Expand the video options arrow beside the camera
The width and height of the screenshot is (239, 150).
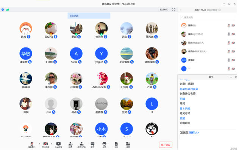click(x=52, y=144)
